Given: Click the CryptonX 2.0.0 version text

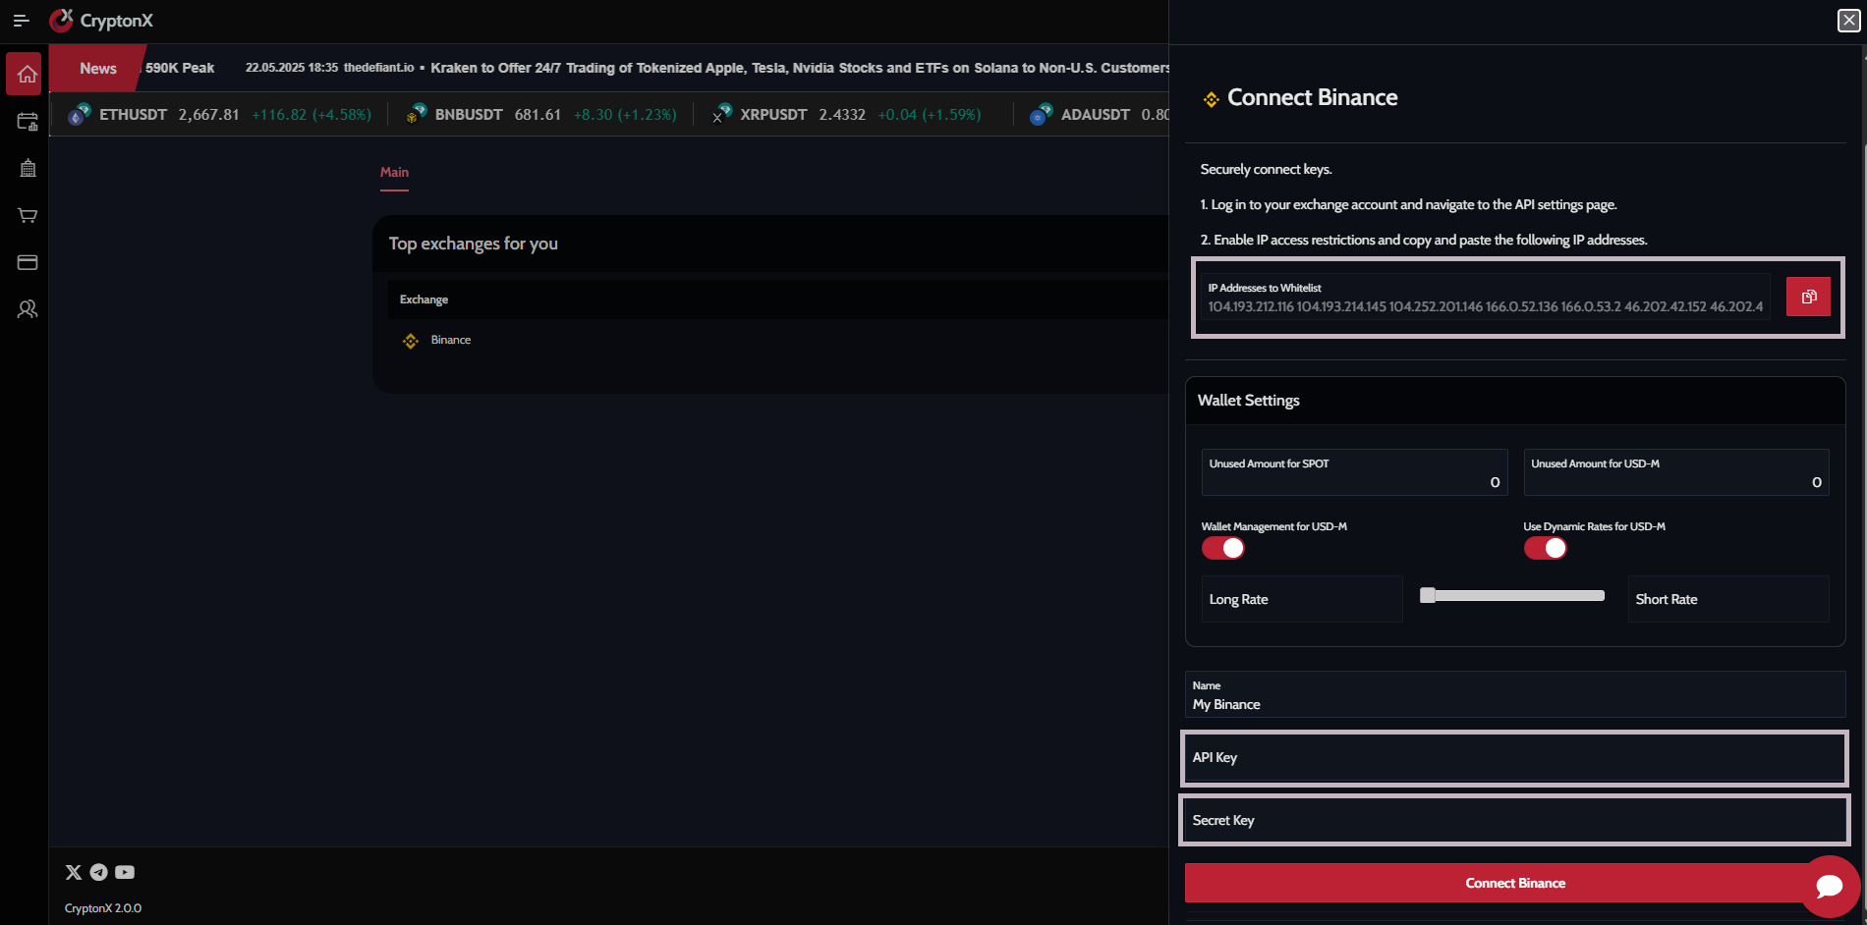Looking at the screenshot, I should tap(103, 908).
